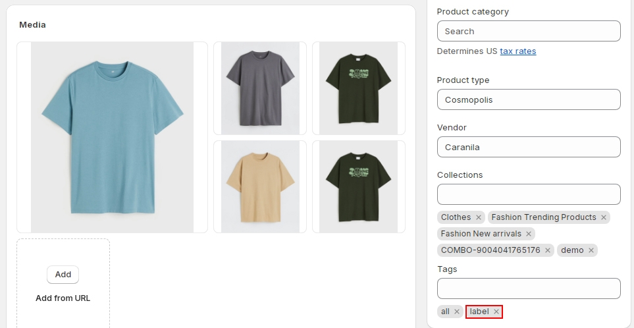This screenshot has width=634, height=328.
Task: Remove the Clothes collection tag
Action: [x=479, y=217]
